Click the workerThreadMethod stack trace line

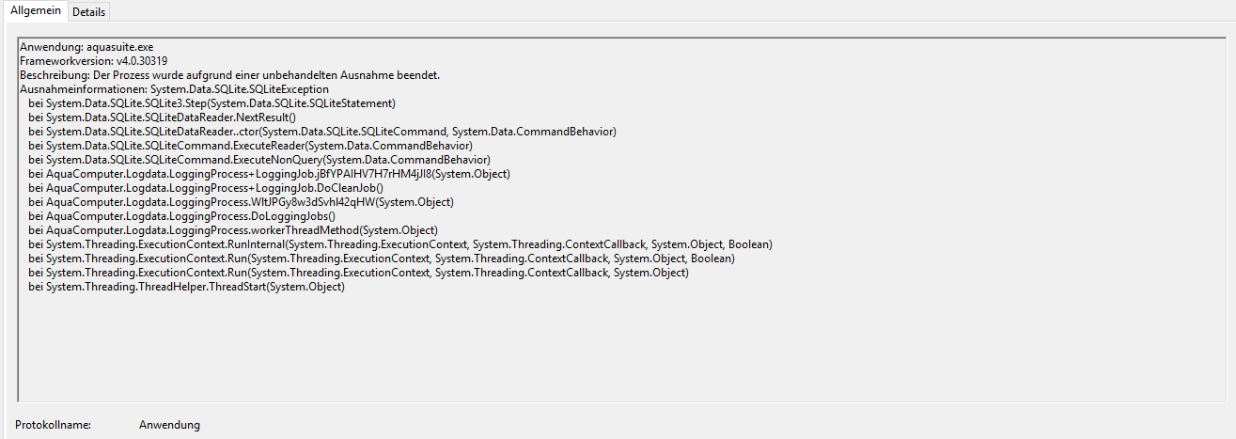233,230
